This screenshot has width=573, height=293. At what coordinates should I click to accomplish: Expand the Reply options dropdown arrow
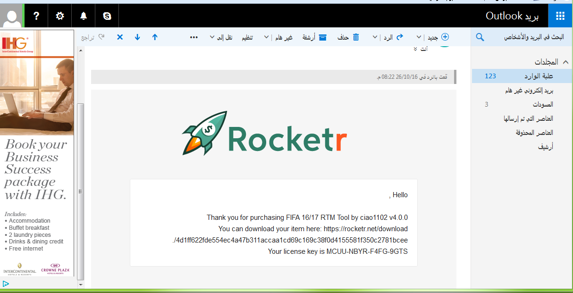375,37
